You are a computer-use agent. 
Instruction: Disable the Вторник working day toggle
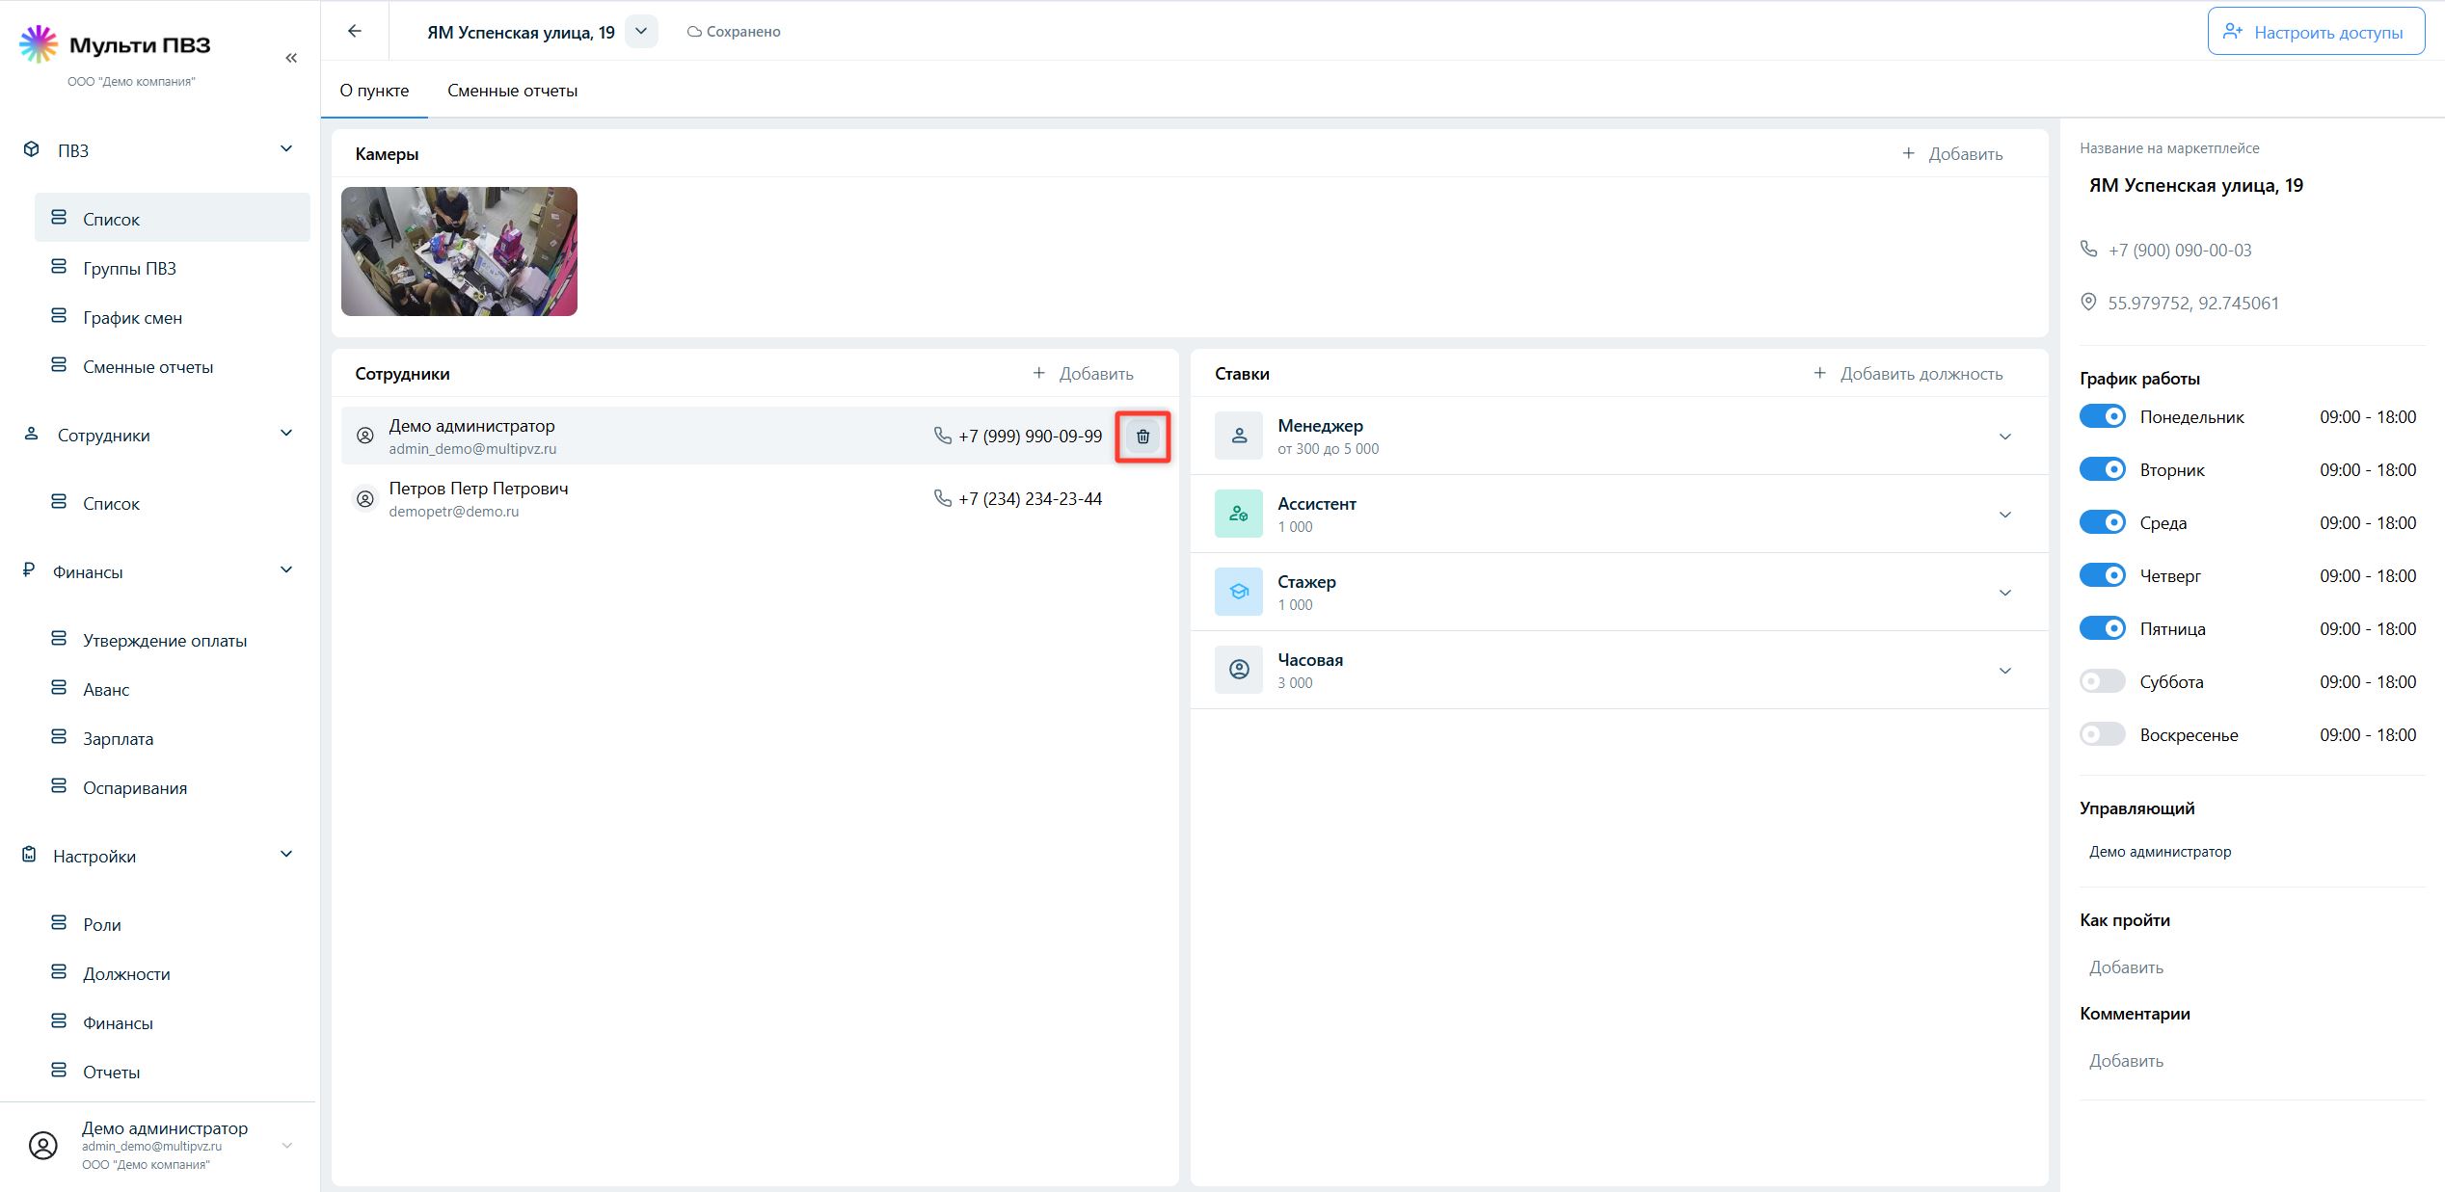(2103, 469)
